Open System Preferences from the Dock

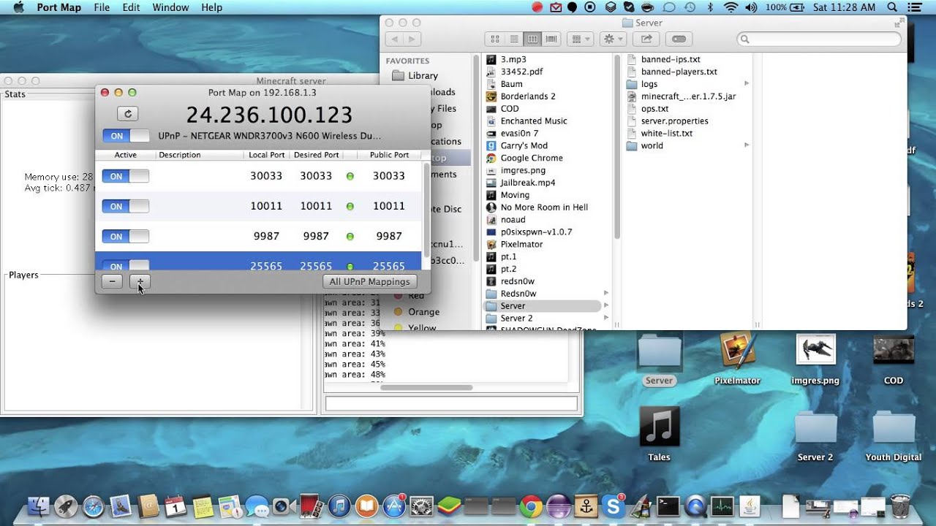(422, 506)
